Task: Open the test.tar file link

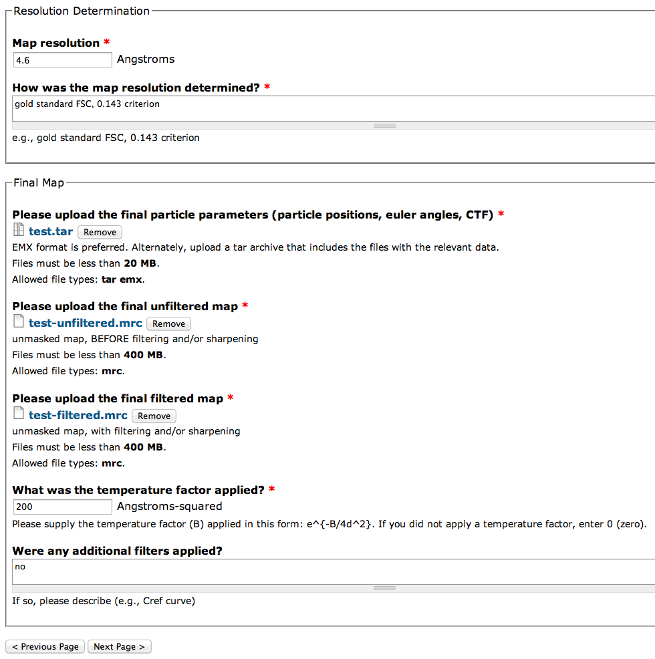Action: [51, 231]
